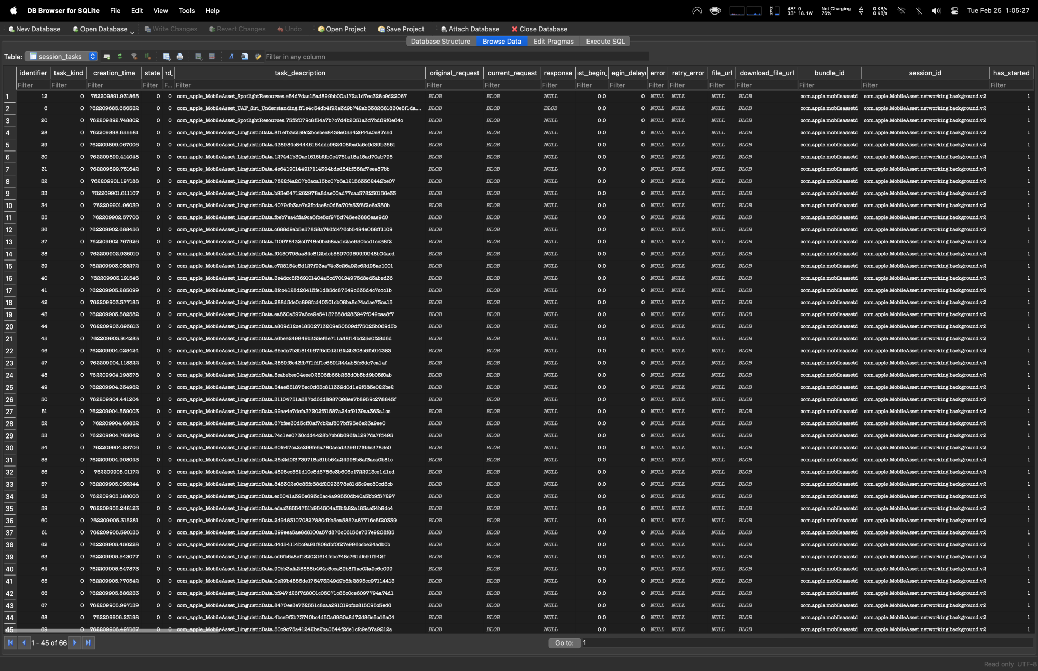Go to the next page of records
Image resolution: width=1038 pixels, height=671 pixels.
(x=75, y=642)
